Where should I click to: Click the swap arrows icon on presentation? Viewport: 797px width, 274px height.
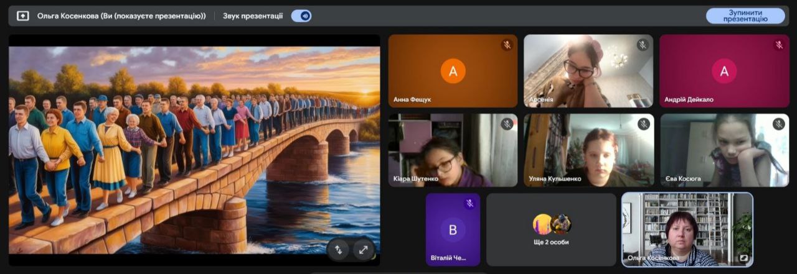339,250
